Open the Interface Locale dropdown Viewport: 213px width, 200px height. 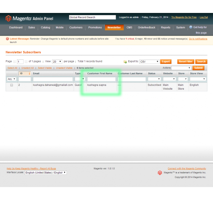tap(46, 173)
